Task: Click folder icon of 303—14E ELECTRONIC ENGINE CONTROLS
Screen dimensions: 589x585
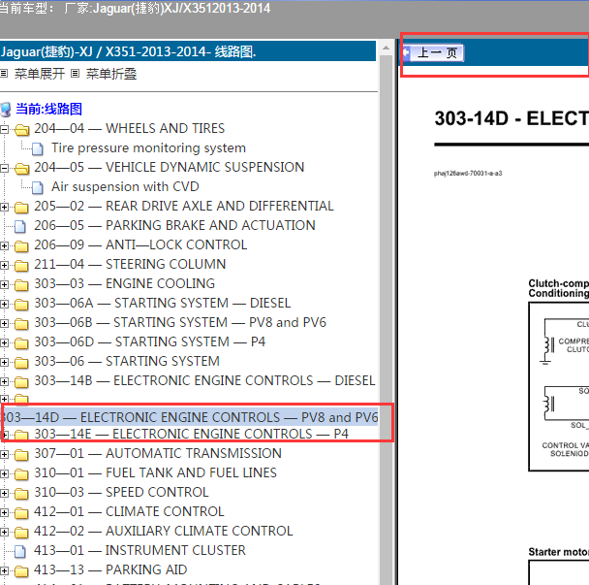Action: pos(21,436)
